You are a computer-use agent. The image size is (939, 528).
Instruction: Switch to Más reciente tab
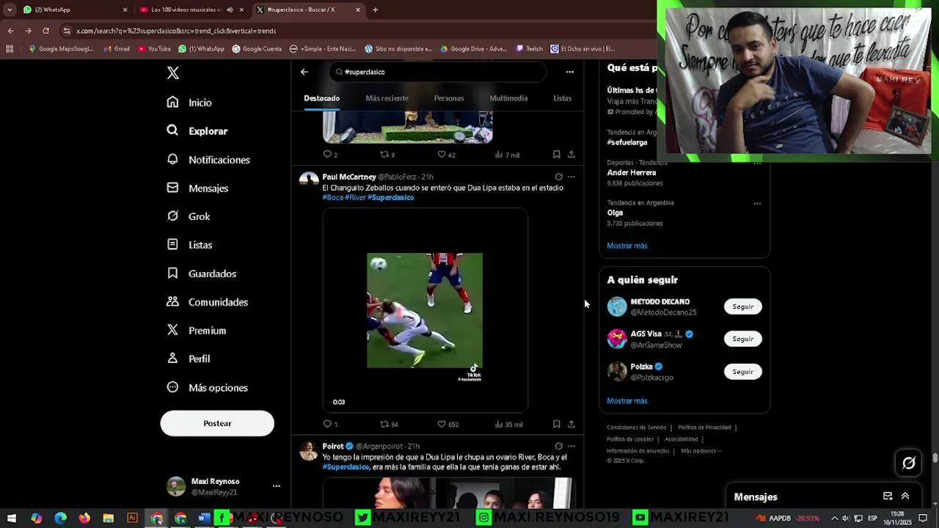coord(387,98)
